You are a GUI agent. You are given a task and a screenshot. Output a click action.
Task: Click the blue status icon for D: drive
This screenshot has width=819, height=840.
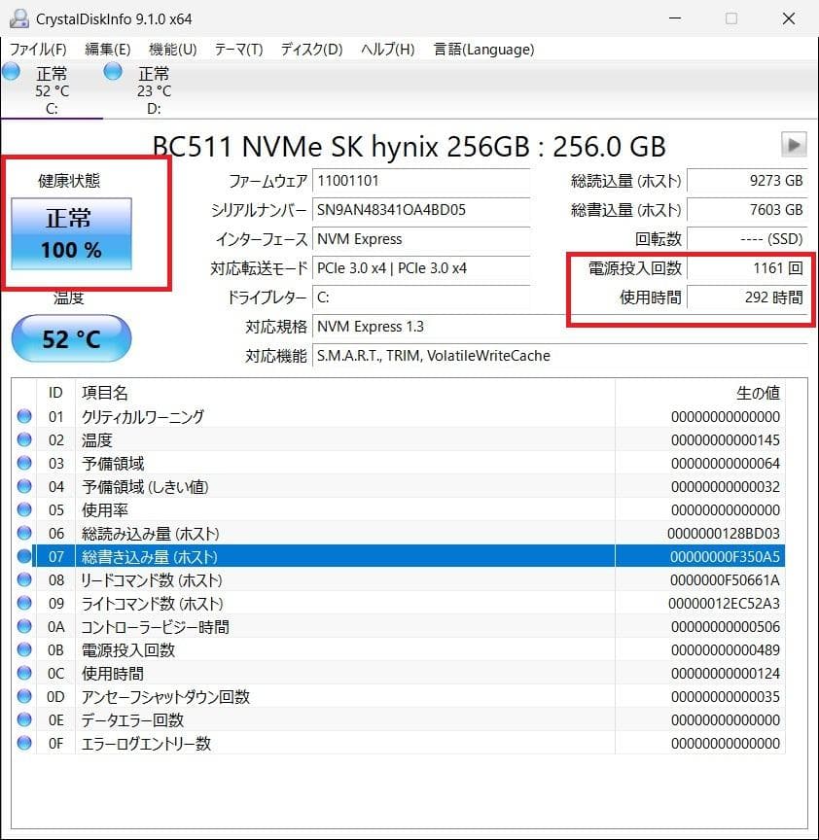[x=113, y=71]
